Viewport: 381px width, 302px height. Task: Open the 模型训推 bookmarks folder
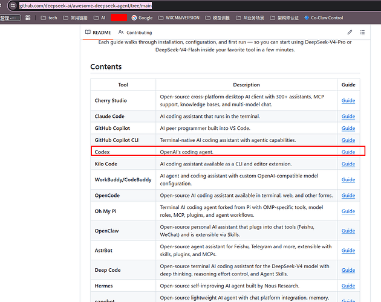tap(218, 18)
